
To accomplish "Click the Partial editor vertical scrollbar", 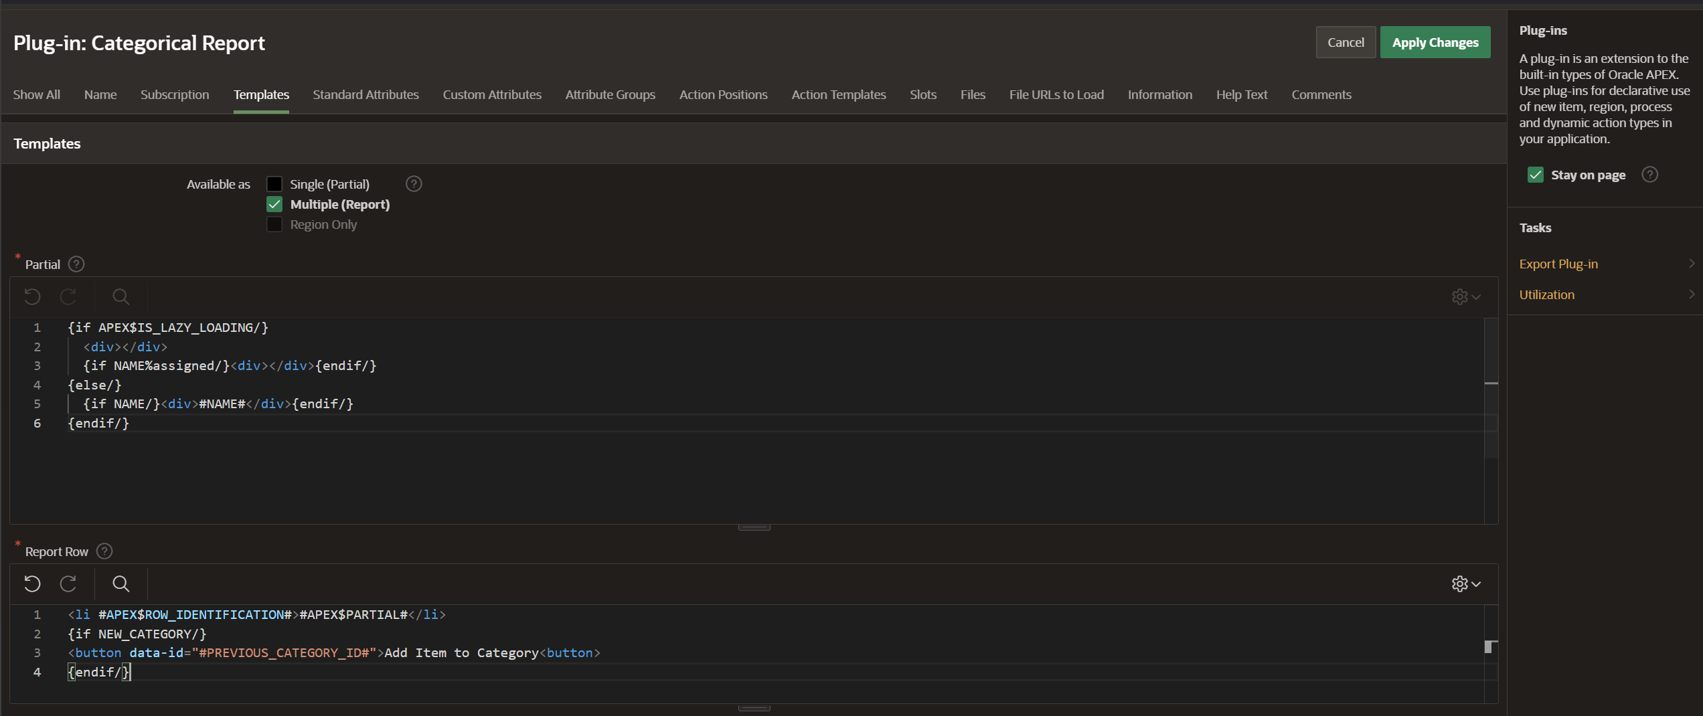I will 1491,420.
